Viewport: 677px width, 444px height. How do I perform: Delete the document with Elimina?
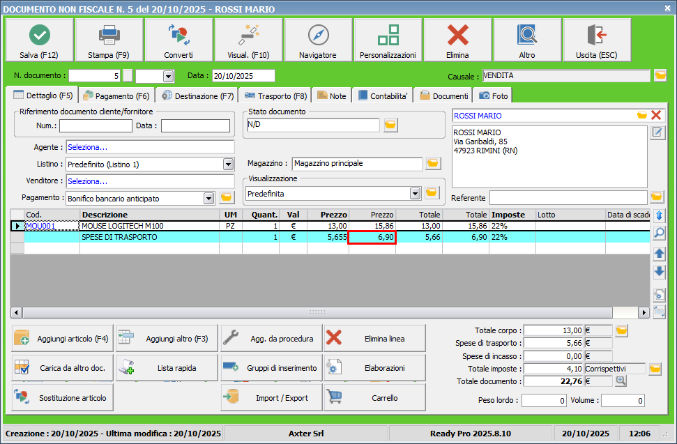[457, 35]
